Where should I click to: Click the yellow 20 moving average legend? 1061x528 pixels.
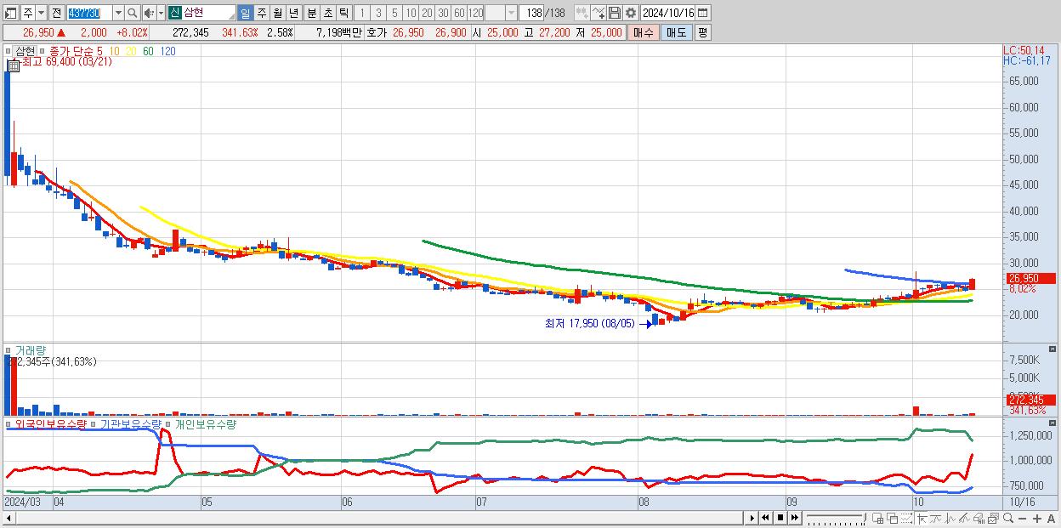click(131, 51)
